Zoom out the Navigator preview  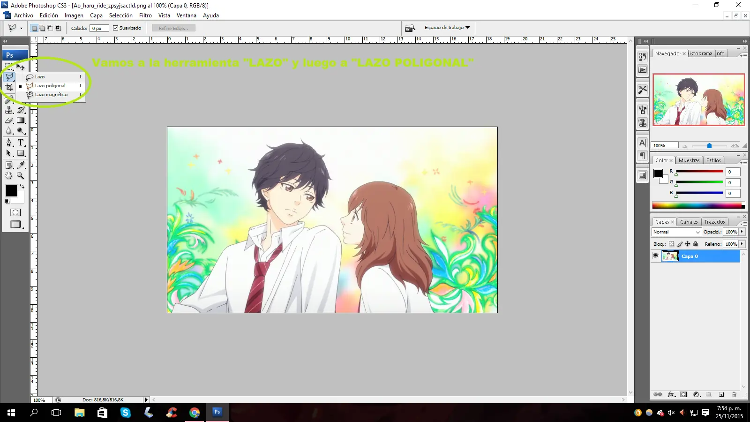click(x=684, y=146)
